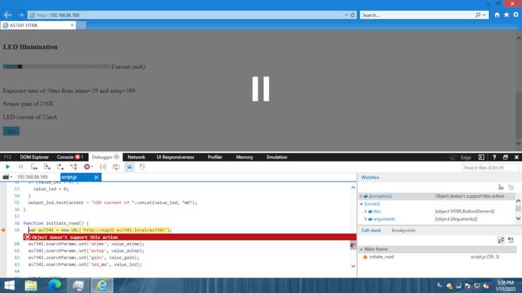Image resolution: width=522 pixels, height=293 pixels.
Task: Click the Continue (green play) debugger button
Action: tap(7, 167)
